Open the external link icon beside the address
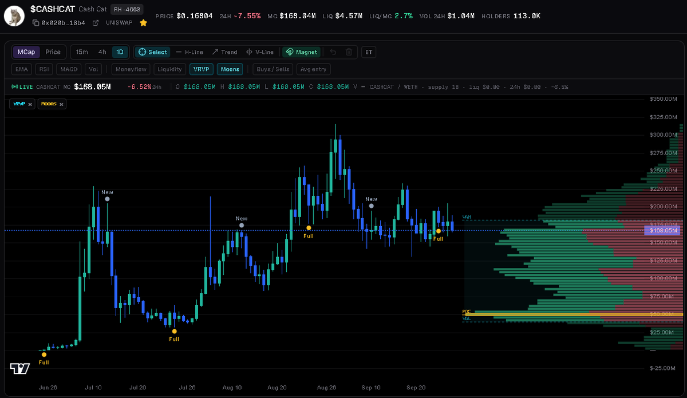This screenshot has width=687, height=398. coord(96,23)
